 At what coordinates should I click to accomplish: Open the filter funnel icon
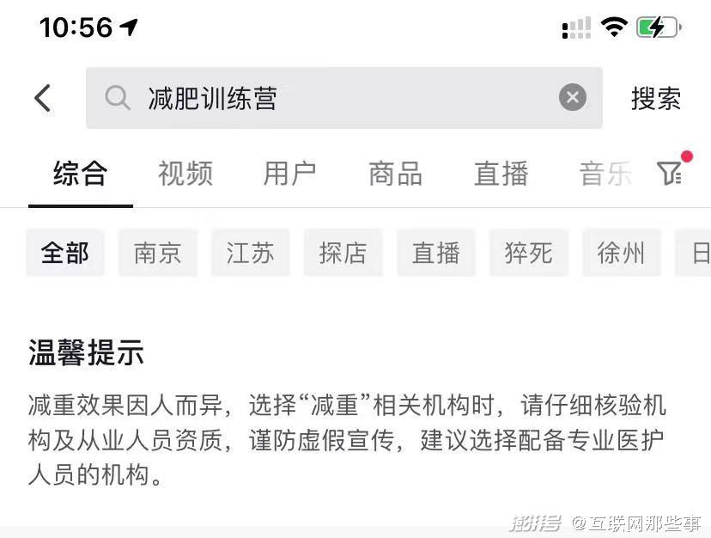point(670,173)
